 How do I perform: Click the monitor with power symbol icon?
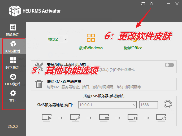(161, 118)
